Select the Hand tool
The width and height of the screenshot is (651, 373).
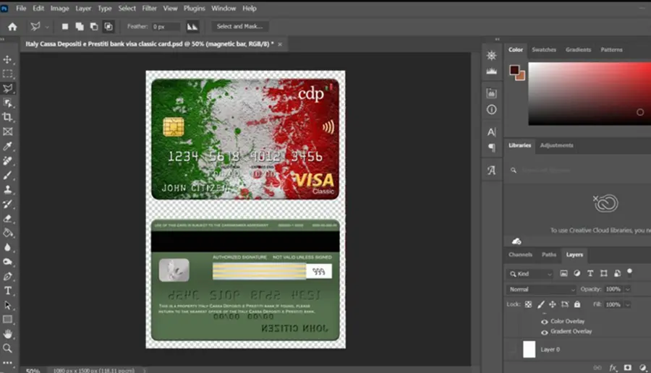pyautogui.click(x=7, y=333)
